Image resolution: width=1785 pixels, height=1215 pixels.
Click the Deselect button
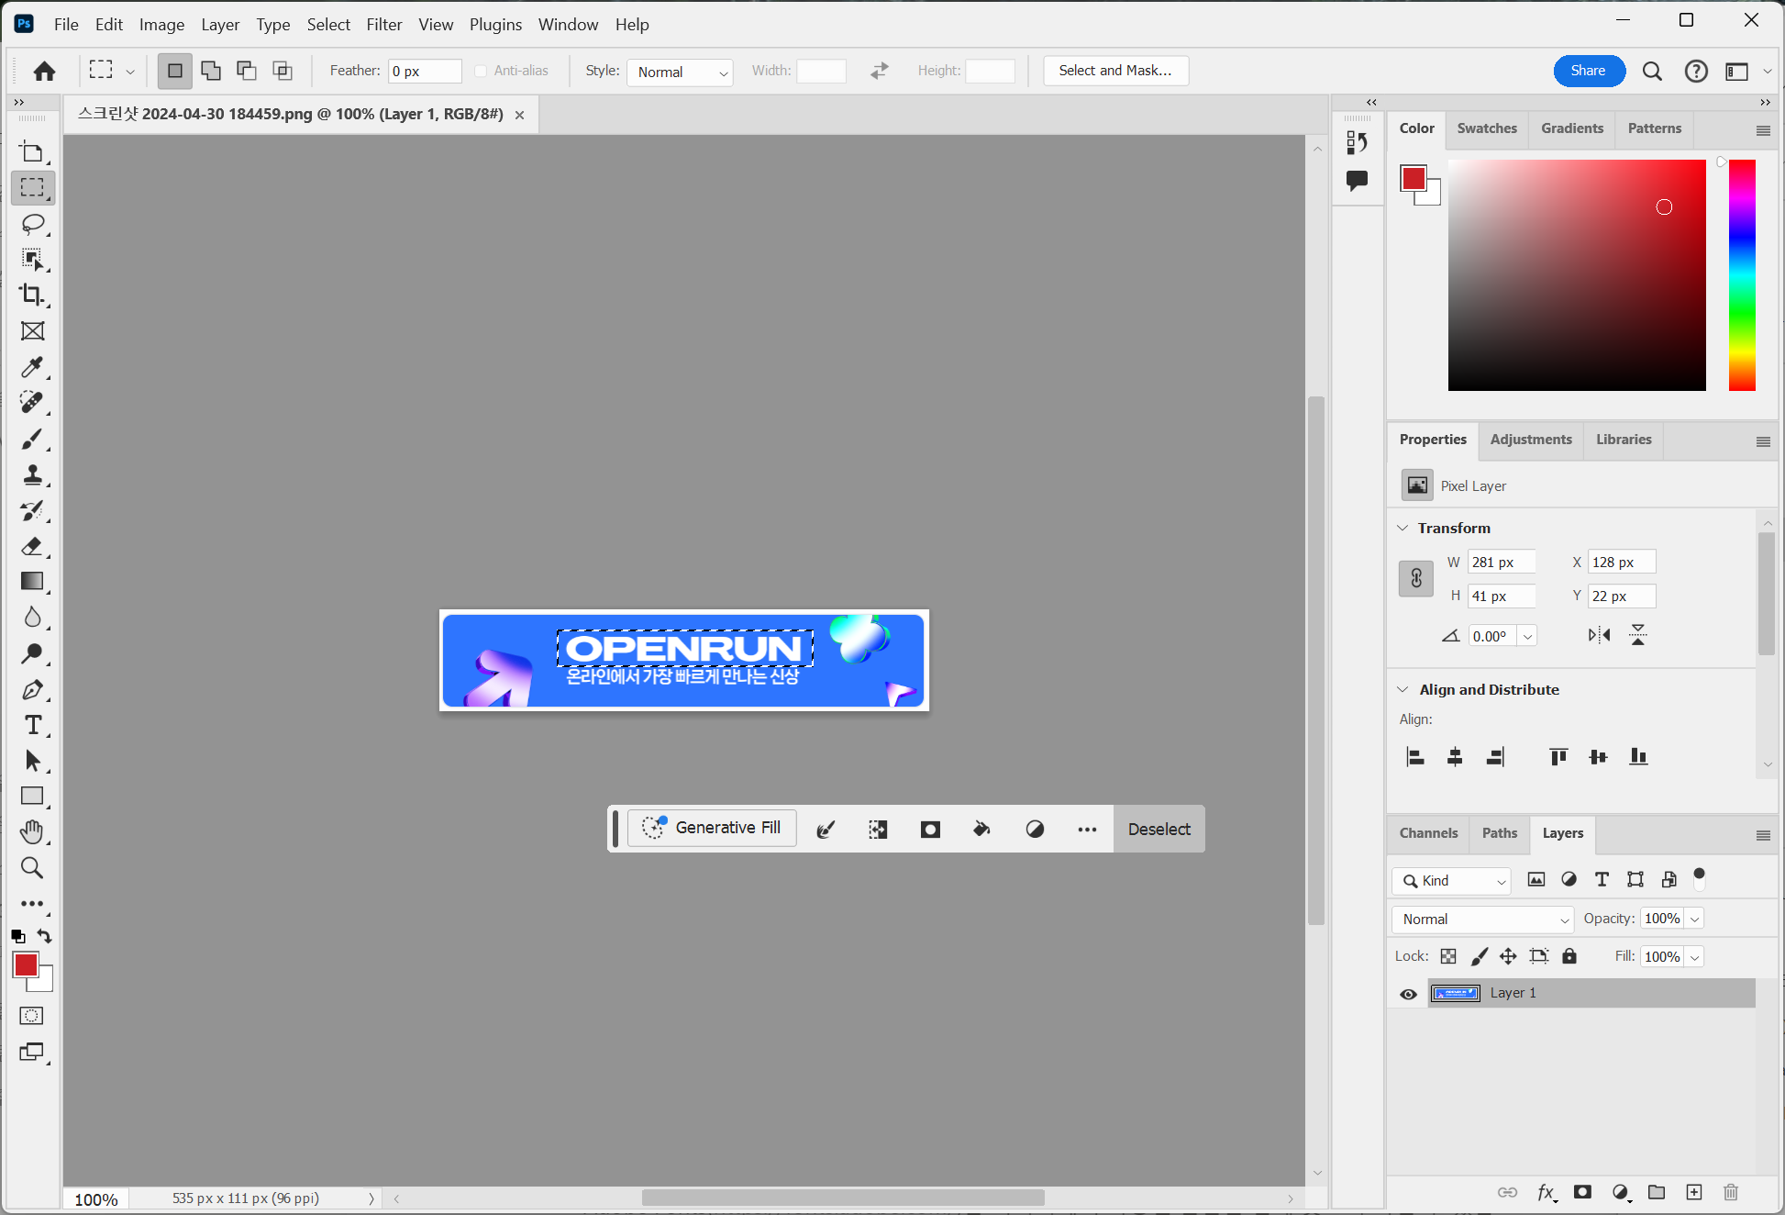[x=1159, y=829]
